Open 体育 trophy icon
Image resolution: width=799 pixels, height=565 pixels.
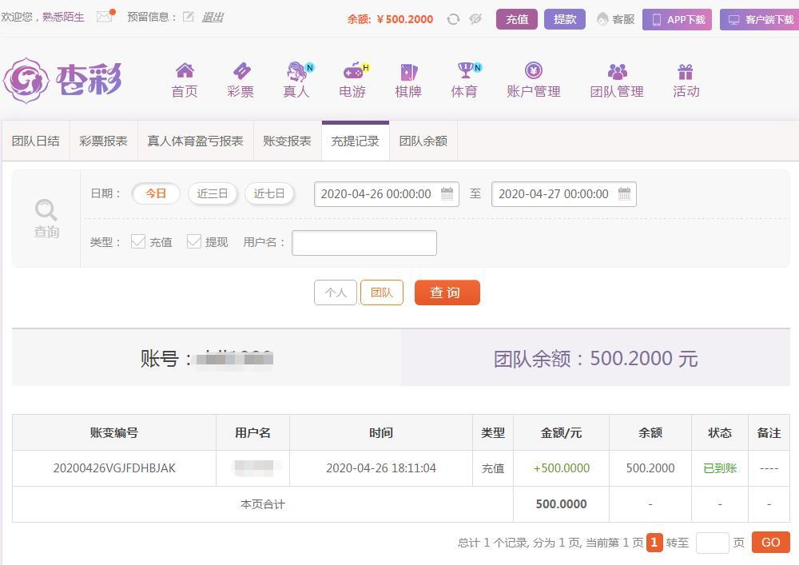(x=465, y=70)
